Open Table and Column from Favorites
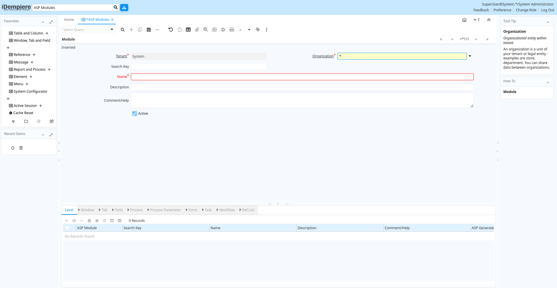 (x=28, y=33)
